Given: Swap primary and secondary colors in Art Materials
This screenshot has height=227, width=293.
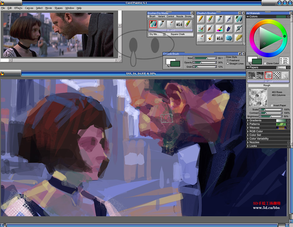Looking at the screenshot, I should 250,64.
